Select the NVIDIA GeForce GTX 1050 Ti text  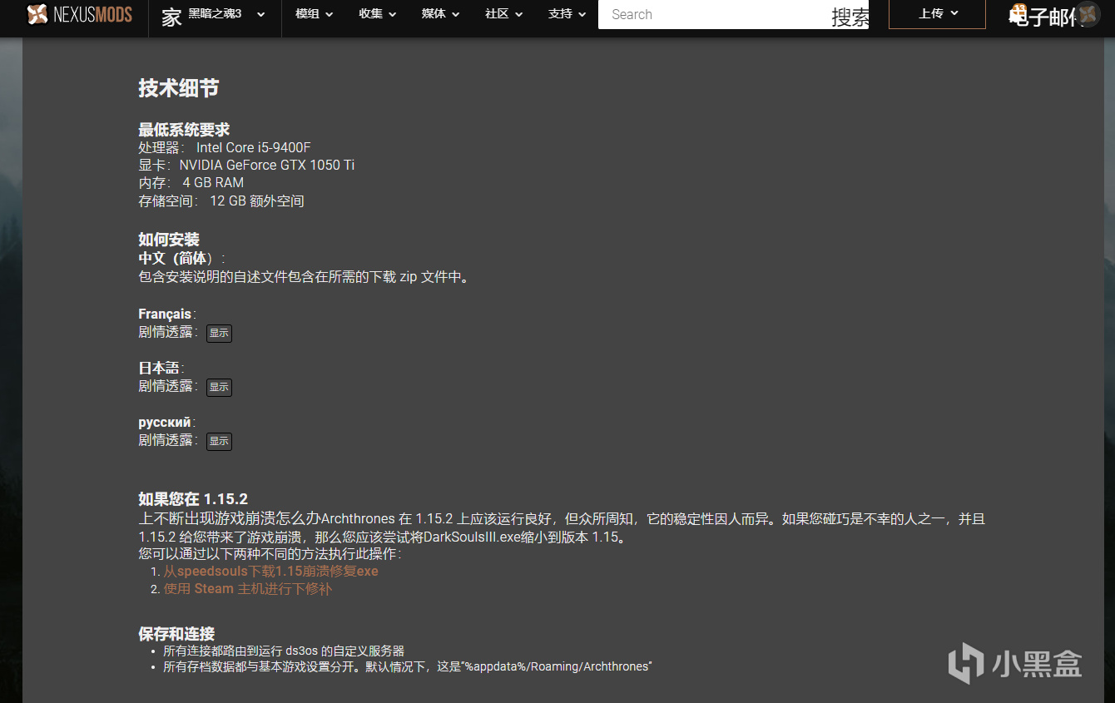[x=266, y=165]
